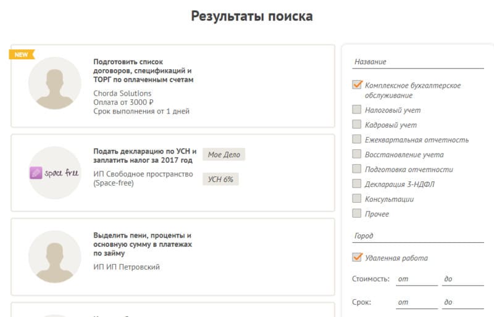Enable the Подготовка отчетности filter

[x=357, y=169]
